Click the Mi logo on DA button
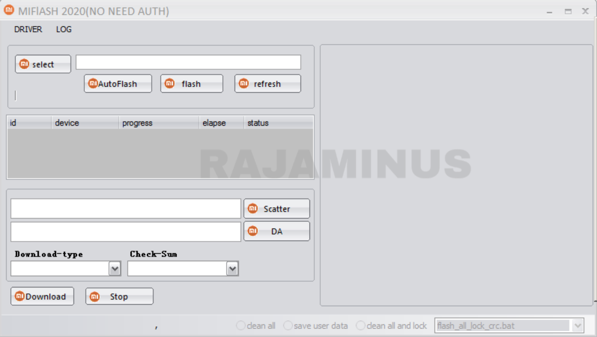Screen dimensions: 597x337 pyautogui.click(x=253, y=231)
